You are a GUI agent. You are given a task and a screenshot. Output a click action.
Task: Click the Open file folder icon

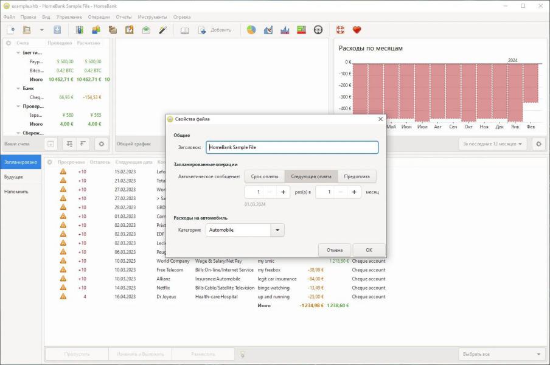(27, 30)
